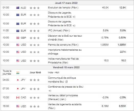Click the India flag on Holi holiday row
This screenshot has height=111, width=134.
[x=18, y=73]
